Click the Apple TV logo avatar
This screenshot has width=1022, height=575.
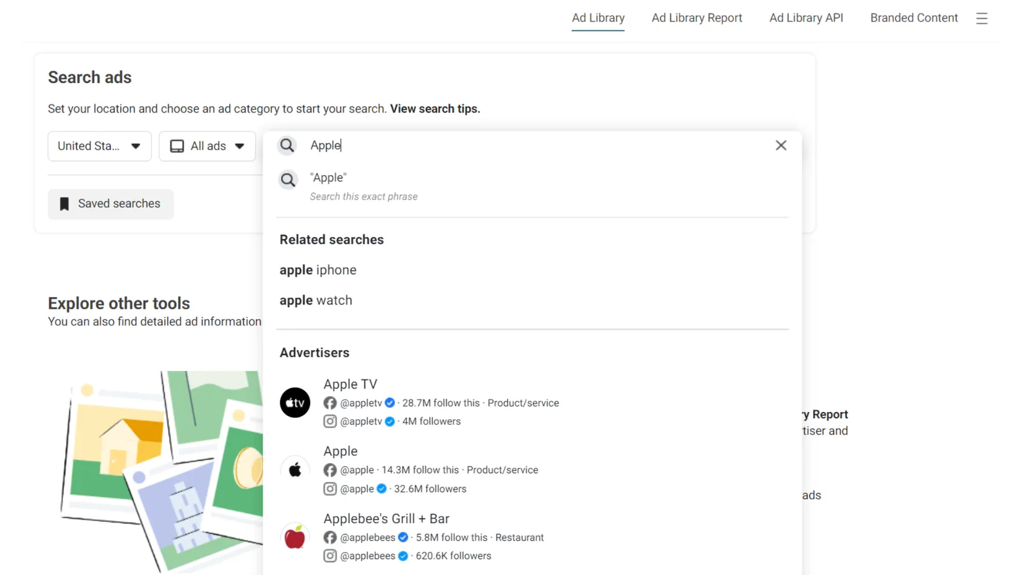coord(295,402)
